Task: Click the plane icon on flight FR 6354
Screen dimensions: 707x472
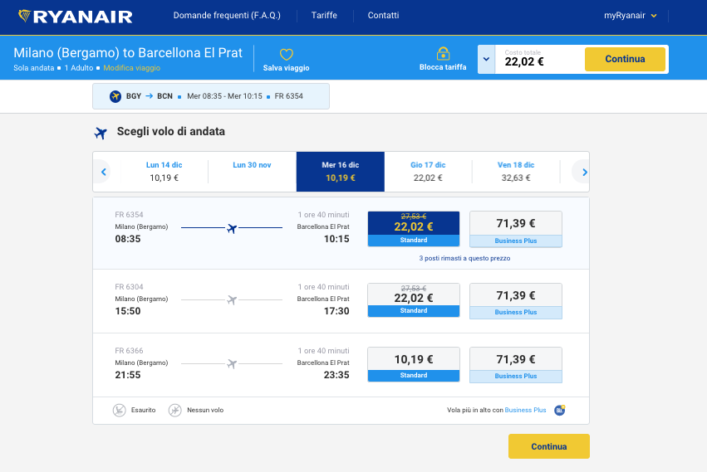Action: [x=232, y=228]
